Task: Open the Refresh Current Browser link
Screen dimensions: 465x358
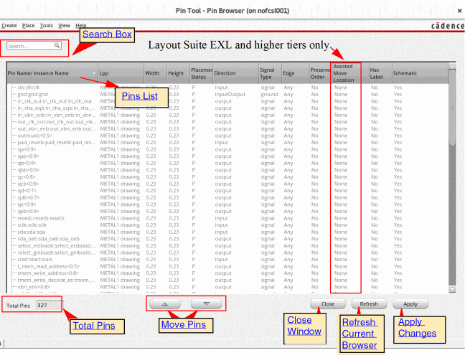Action: 360,334
